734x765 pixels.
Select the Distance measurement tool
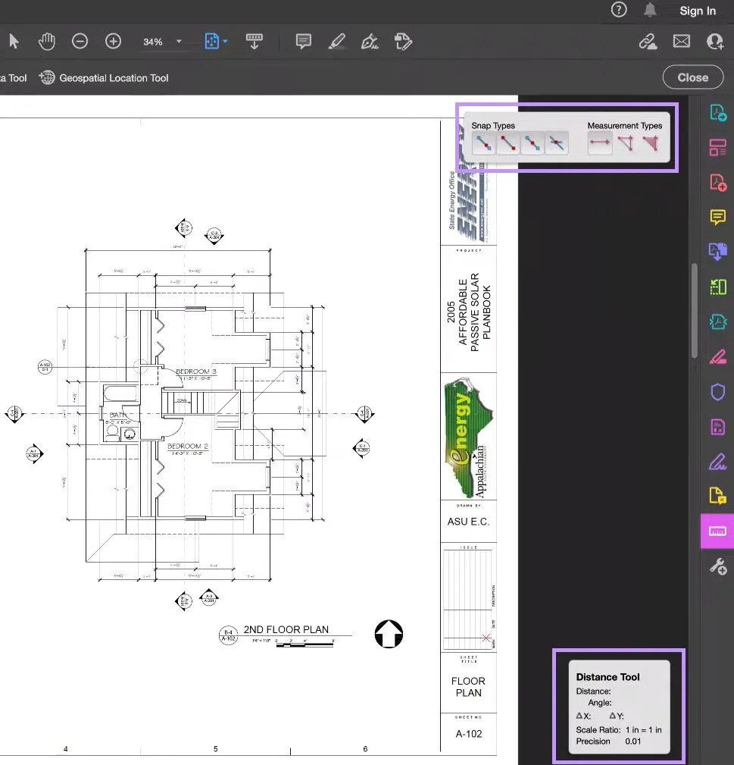tap(599, 143)
